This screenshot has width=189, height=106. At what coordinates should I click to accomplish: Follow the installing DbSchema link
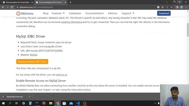[x=71, y=22]
